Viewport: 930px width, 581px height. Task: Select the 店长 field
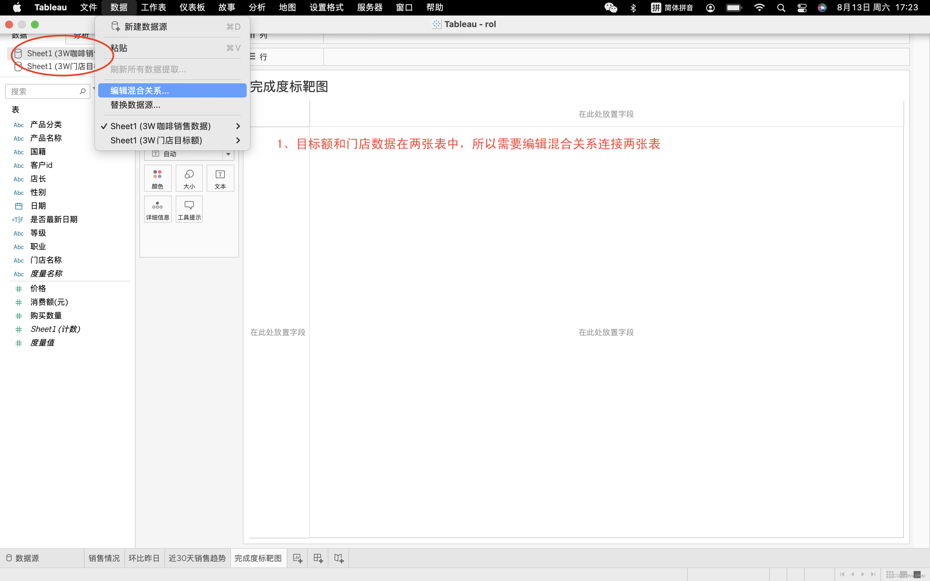coord(38,179)
